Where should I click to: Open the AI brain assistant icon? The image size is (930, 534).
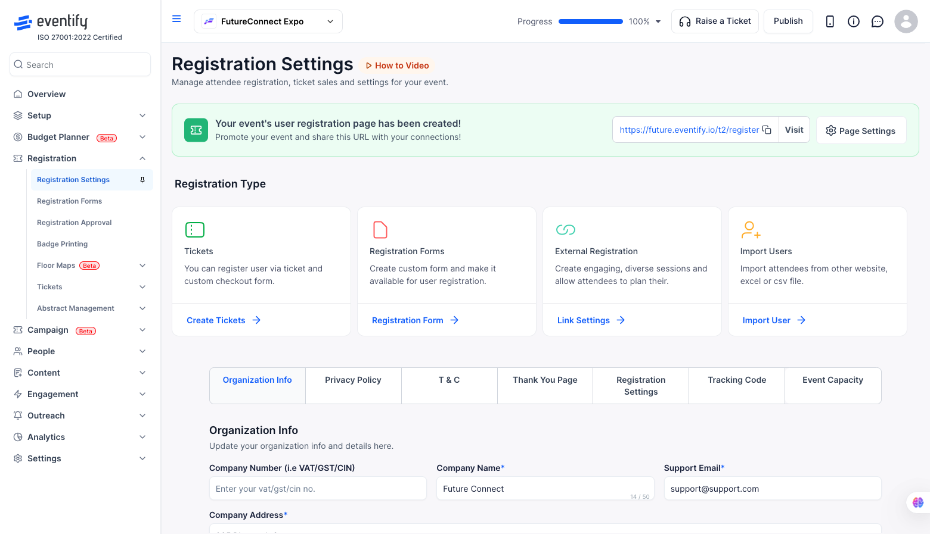918,502
